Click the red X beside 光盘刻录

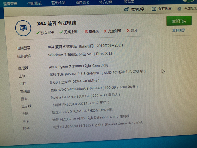pyautogui.click(x=105, y=31)
